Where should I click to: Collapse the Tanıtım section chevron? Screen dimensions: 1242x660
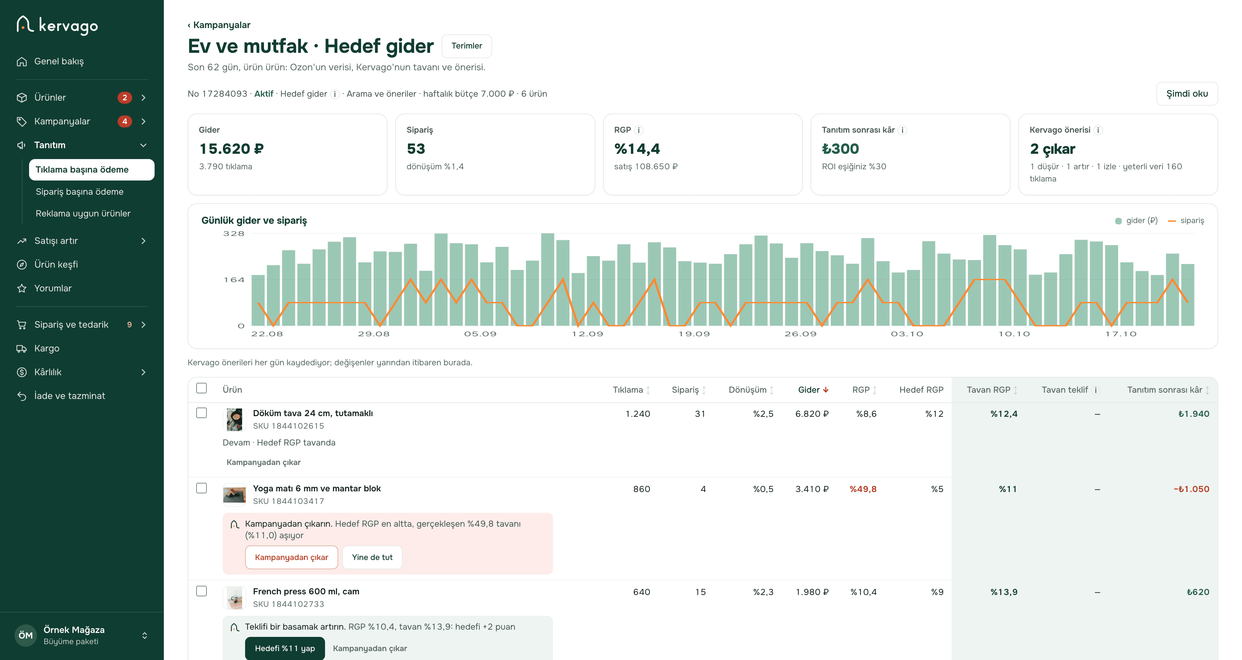point(143,145)
